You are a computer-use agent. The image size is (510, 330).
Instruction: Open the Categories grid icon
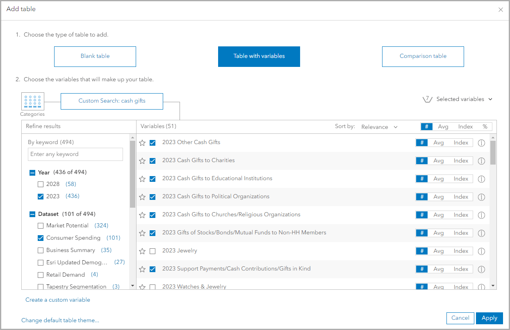click(x=33, y=101)
